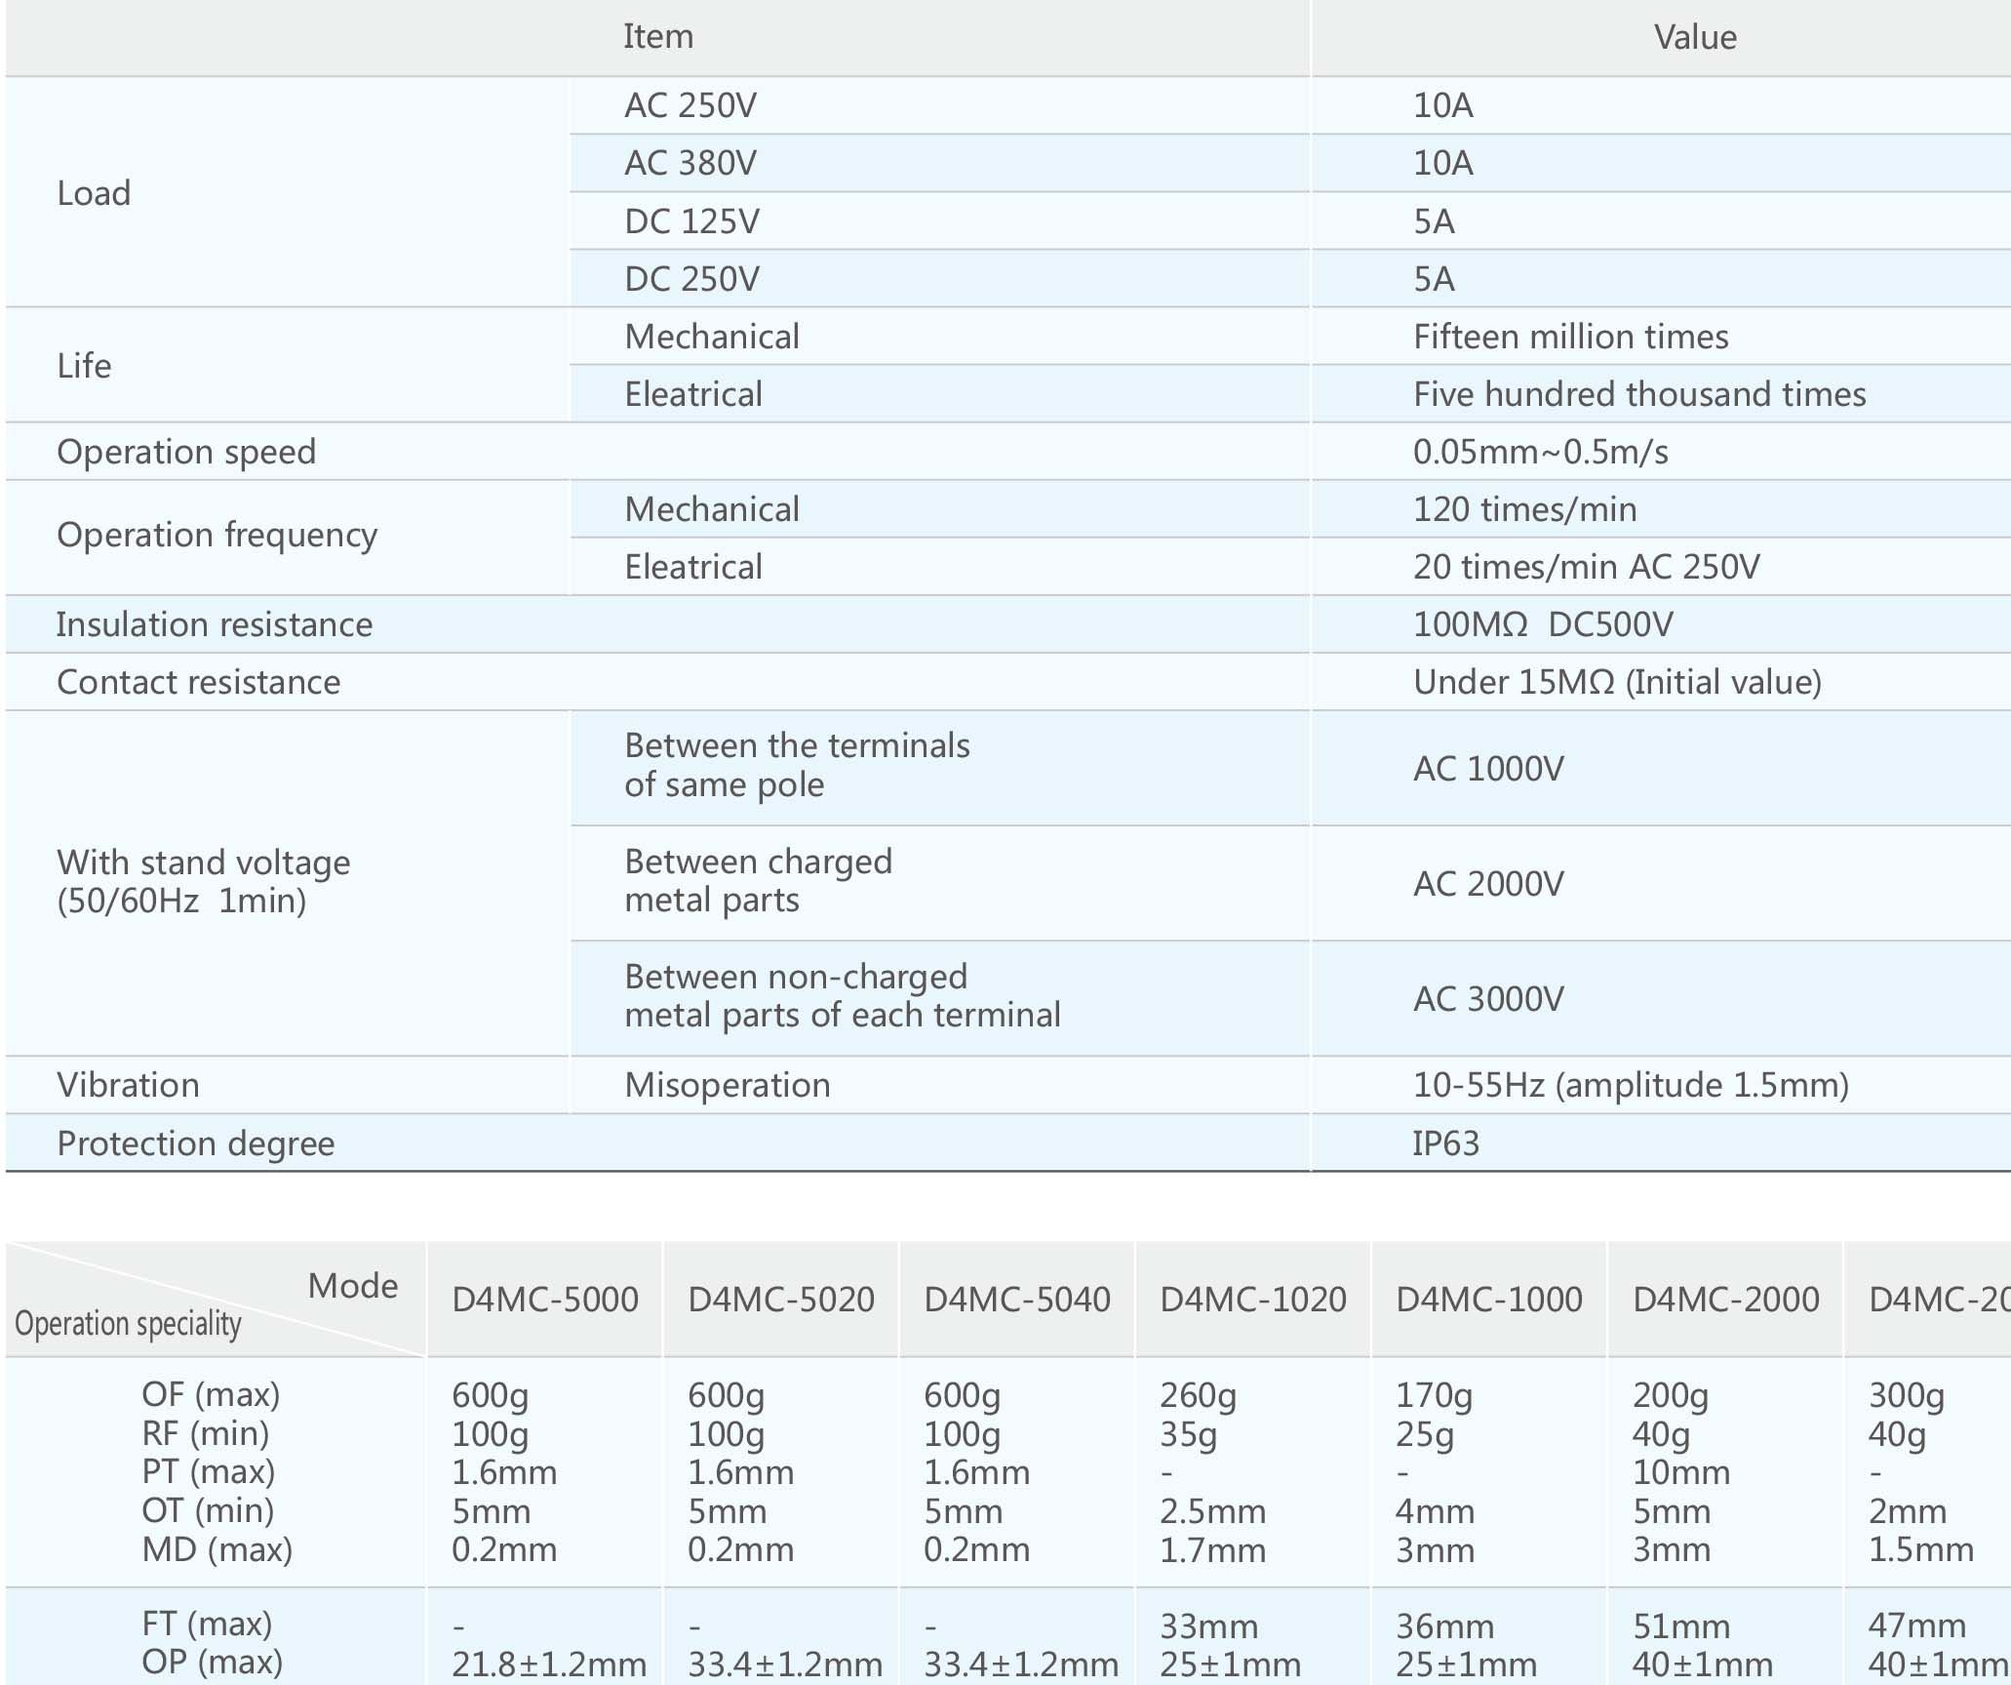
Task: Click the '120 times/min' value
Action: coord(1525,509)
